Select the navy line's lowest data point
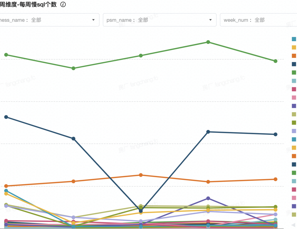Image resolution: width=297 pixels, height=229 pixels. click(141, 211)
